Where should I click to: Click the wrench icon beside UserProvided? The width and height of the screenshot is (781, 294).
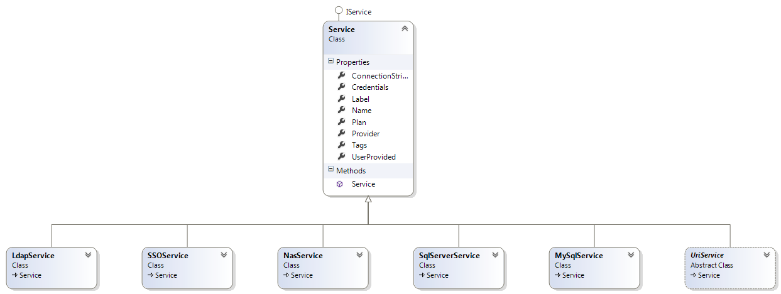341,156
